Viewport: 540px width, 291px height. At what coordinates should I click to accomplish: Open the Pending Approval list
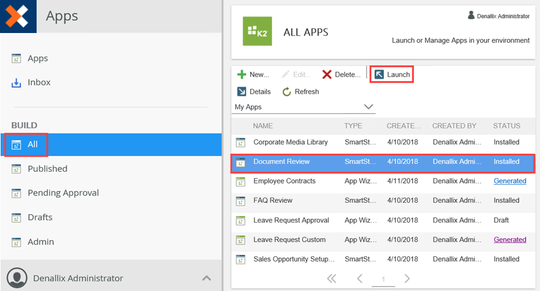(x=64, y=193)
